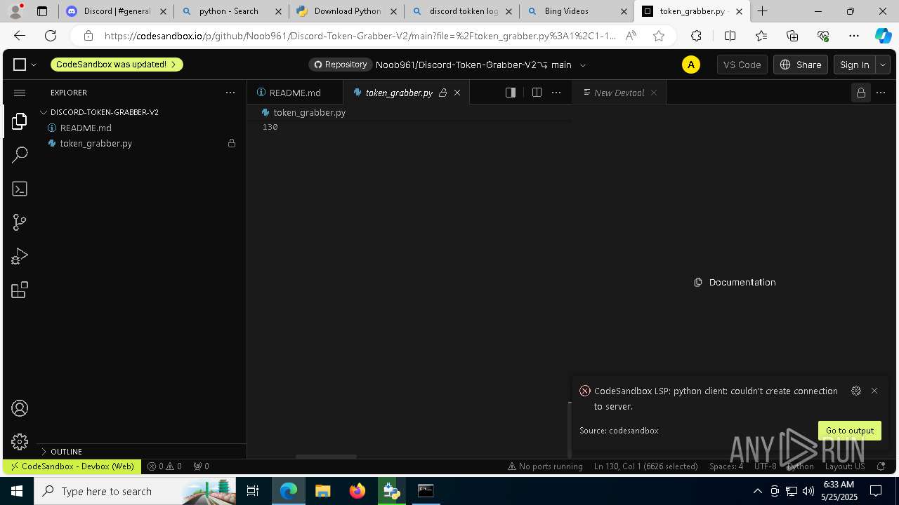899x505 pixels.
Task: Click the editor horizontal scrollbar
Action: [326, 457]
